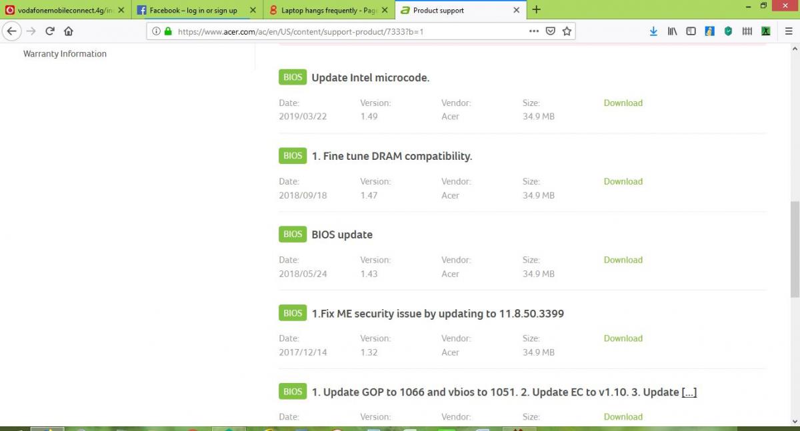The image size is (800, 431).
Task: Open the Warranty Information link
Action: 65,54
